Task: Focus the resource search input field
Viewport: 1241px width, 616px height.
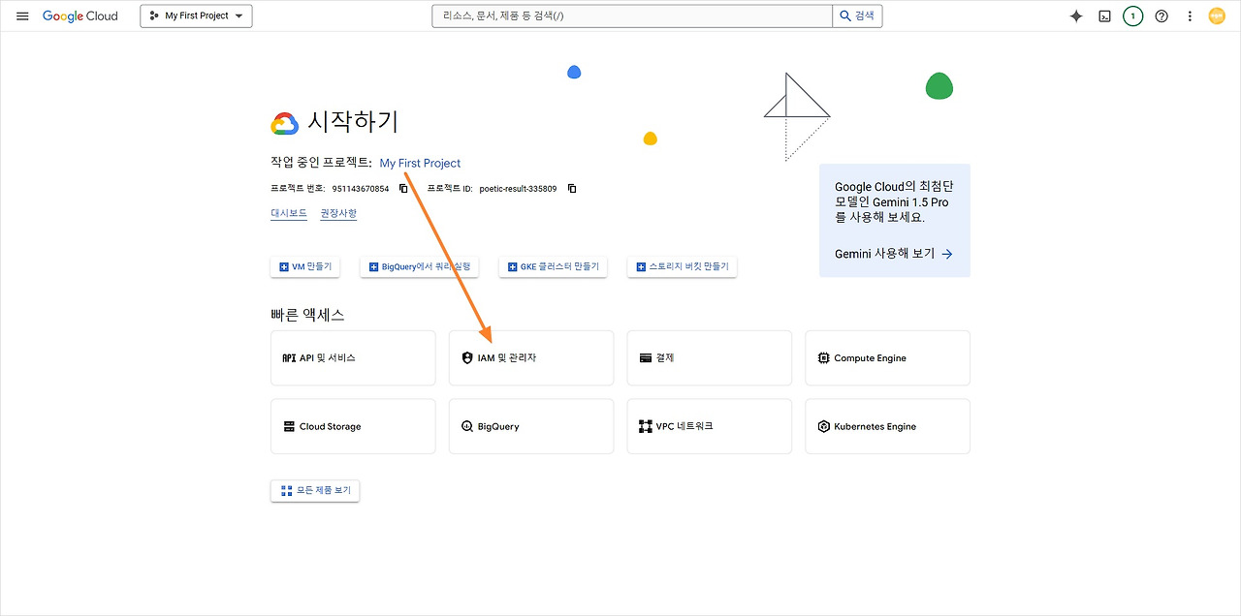Action: (632, 16)
